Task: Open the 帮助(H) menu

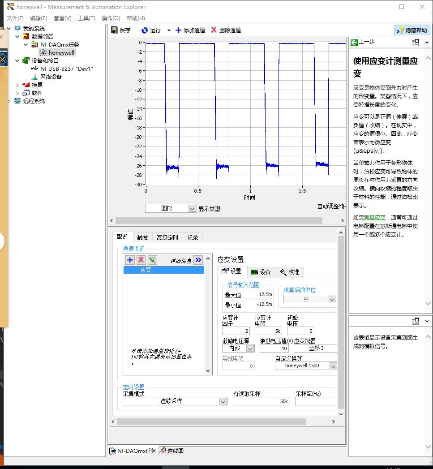Action: 136,18
